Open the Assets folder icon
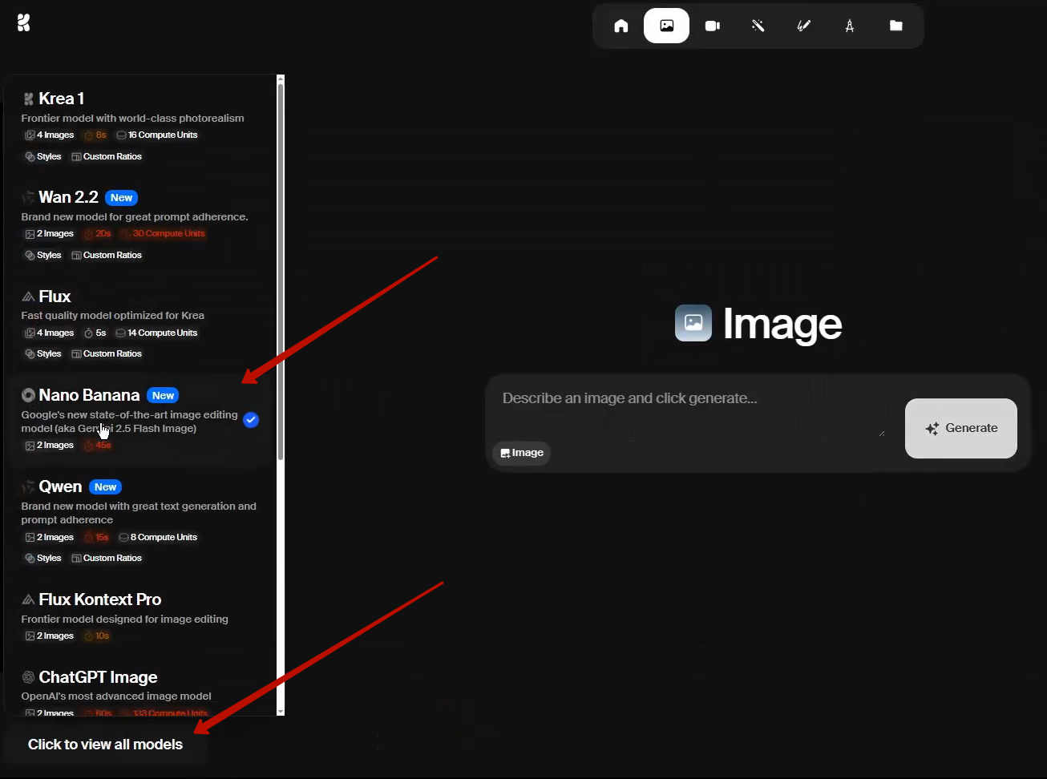 click(x=895, y=26)
